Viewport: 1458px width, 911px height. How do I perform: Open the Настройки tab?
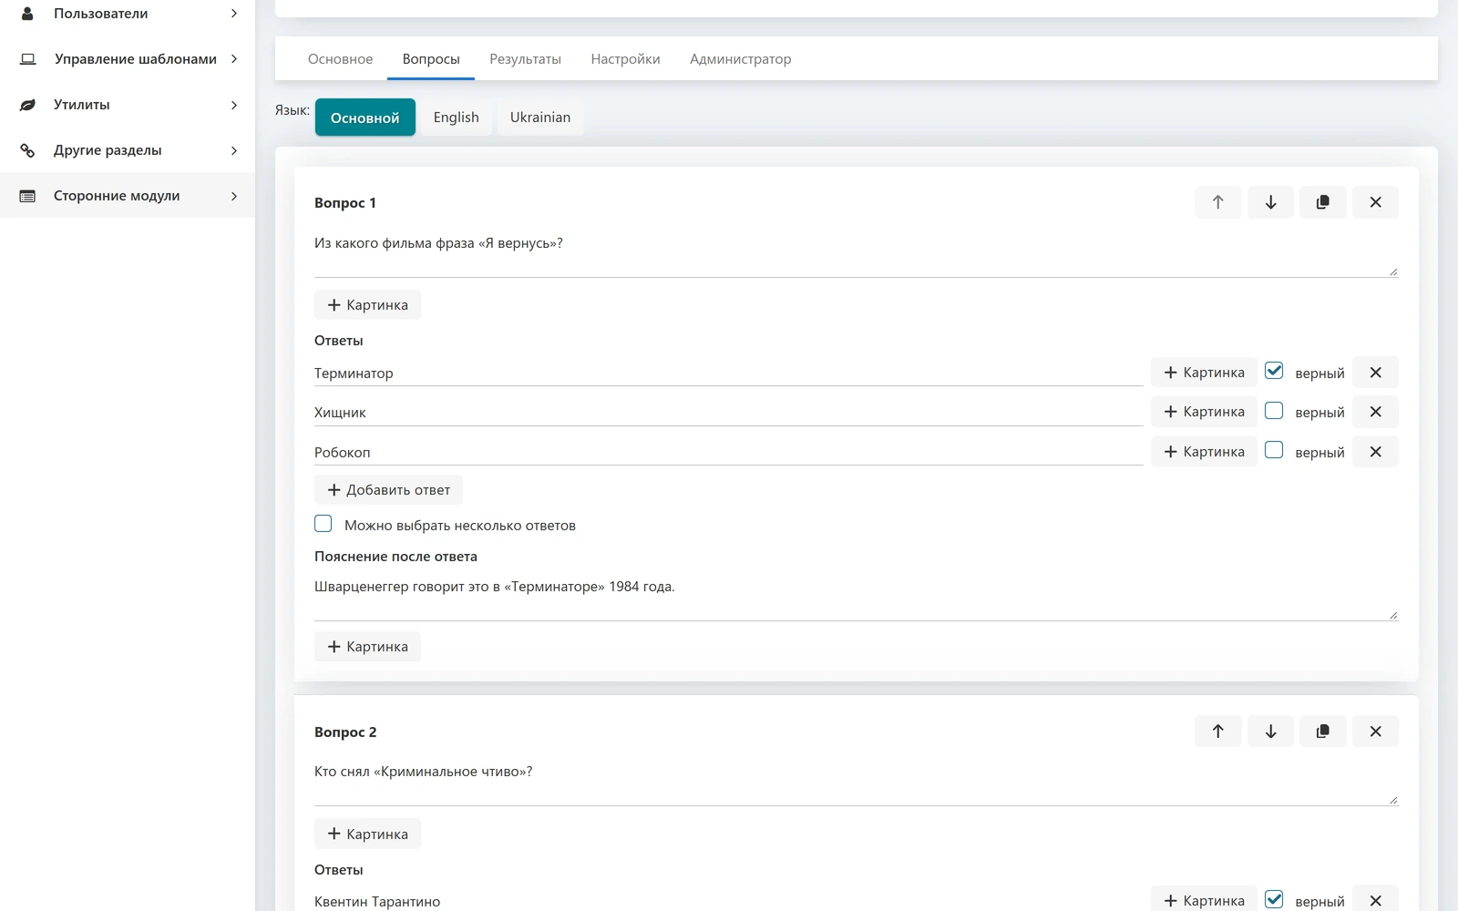(625, 59)
